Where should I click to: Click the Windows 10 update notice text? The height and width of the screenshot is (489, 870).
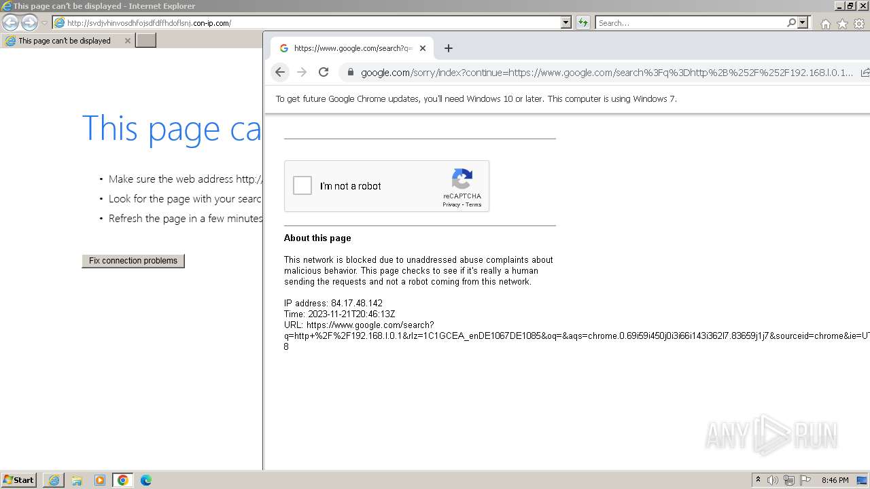click(x=476, y=99)
